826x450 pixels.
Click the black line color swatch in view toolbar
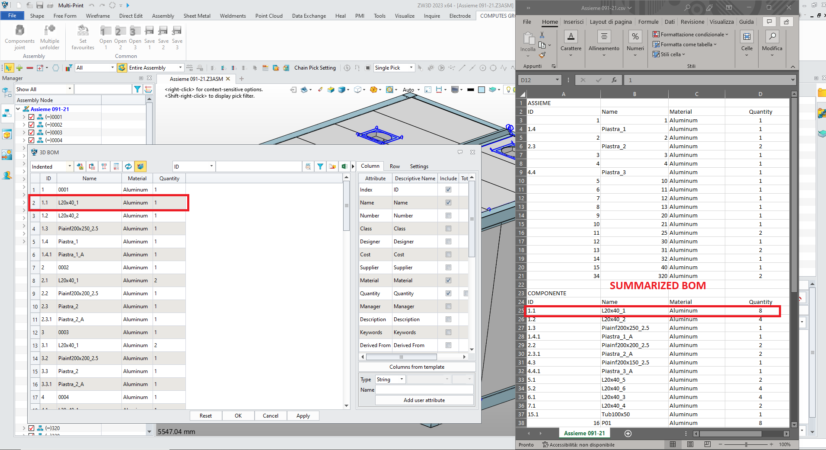click(x=471, y=89)
